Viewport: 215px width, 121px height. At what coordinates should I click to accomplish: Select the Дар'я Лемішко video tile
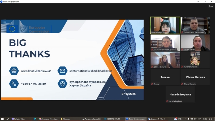[x=165, y=60]
